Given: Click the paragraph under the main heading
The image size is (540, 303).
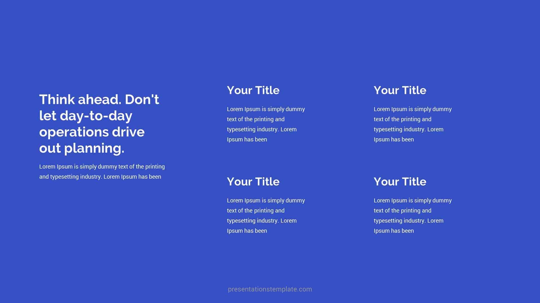Looking at the screenshot, I should tap(102, 171).
